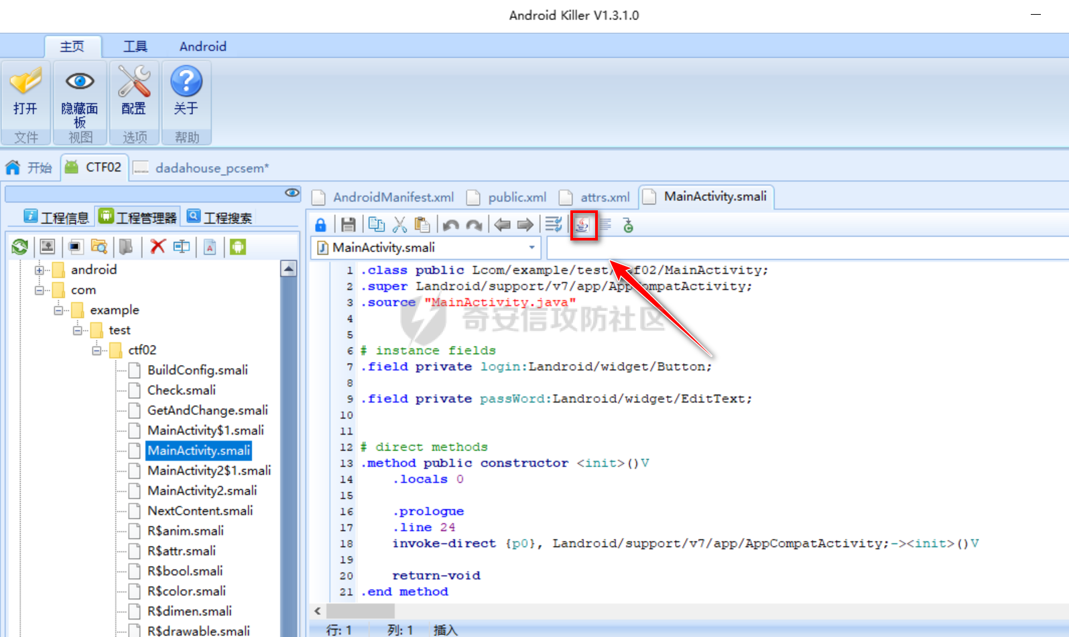Click the scissors cut icon
1069x637 pixels.
[x=400, y=224]
